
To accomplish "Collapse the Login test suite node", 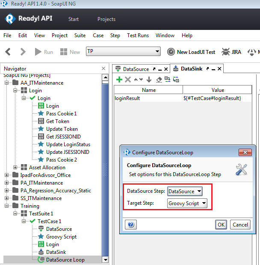I will pyautogui.click(x=15, y=91).
